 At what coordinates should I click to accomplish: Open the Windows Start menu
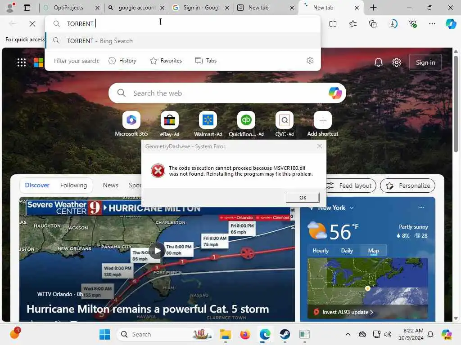click(x=104, y=334)
